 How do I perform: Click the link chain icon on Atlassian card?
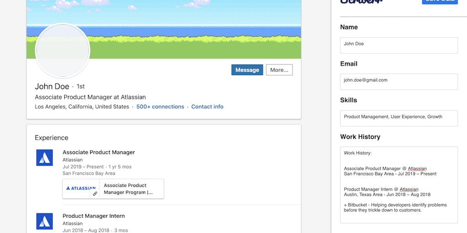[95, 194]
